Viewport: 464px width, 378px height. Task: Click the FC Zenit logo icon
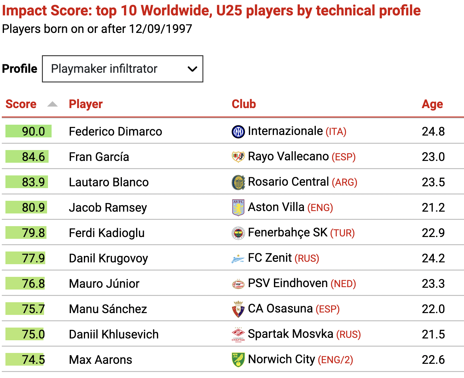tap(238, 259)
